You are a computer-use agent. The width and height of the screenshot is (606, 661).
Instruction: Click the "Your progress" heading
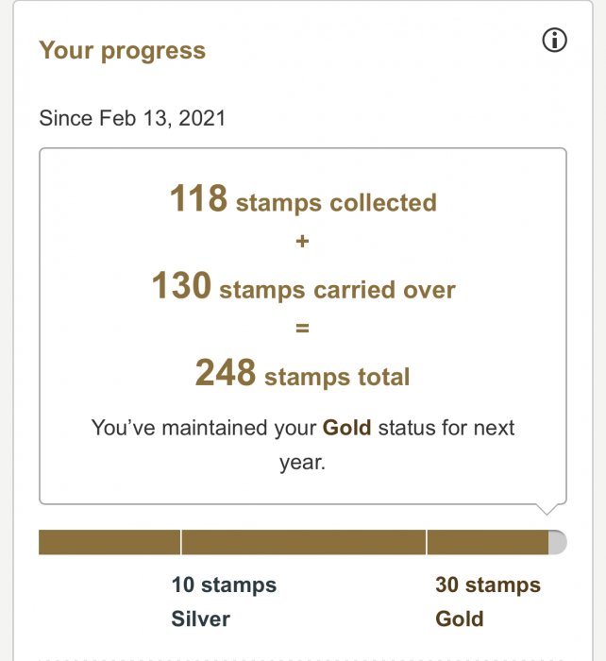point(122,51)
